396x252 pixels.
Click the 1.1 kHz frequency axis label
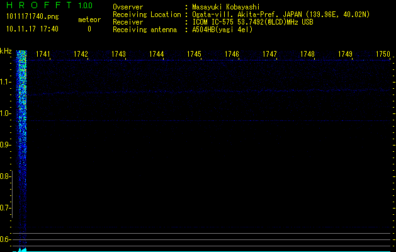(x=5, y=82)
